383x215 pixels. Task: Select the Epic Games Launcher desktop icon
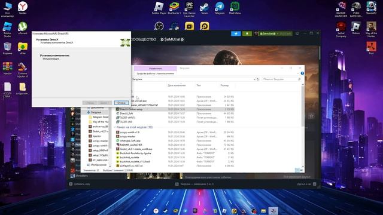pyautogui.click(x=189, y=10)
